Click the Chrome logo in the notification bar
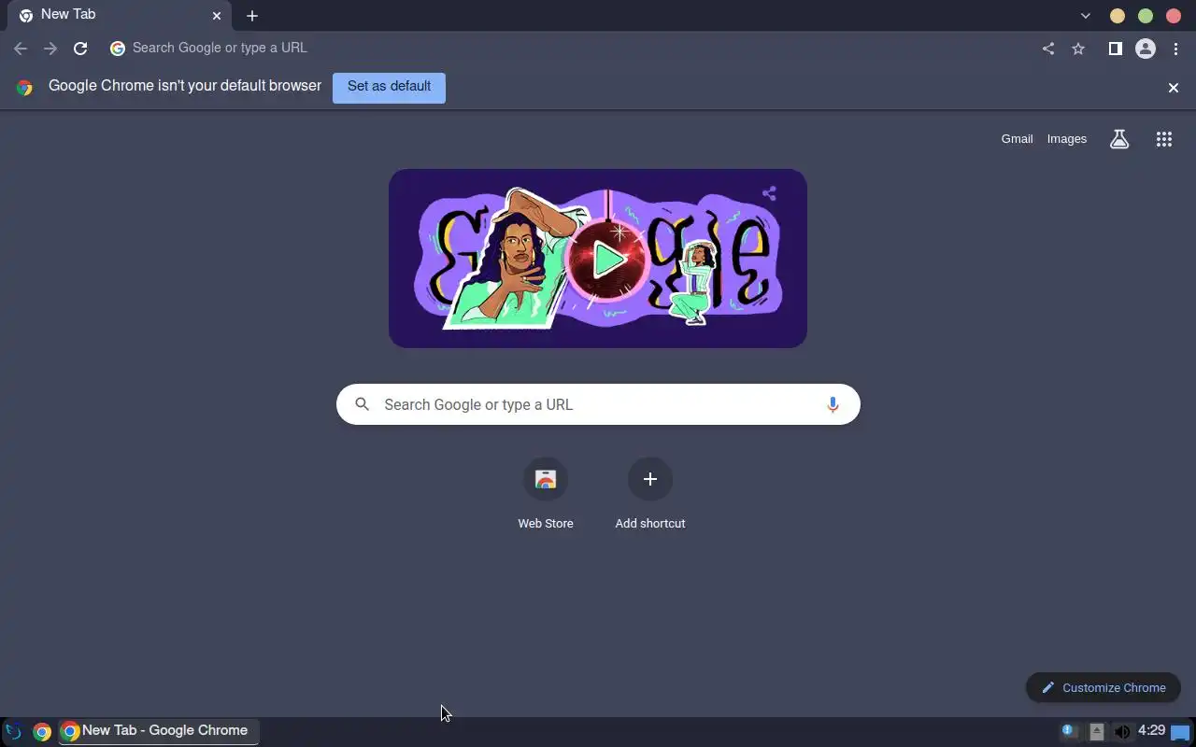1196x747 pixels. click(x=24, y=88)
